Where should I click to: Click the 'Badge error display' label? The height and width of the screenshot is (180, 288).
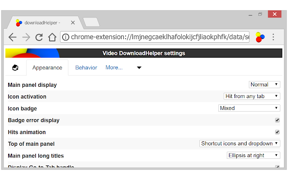pos(34,120)
